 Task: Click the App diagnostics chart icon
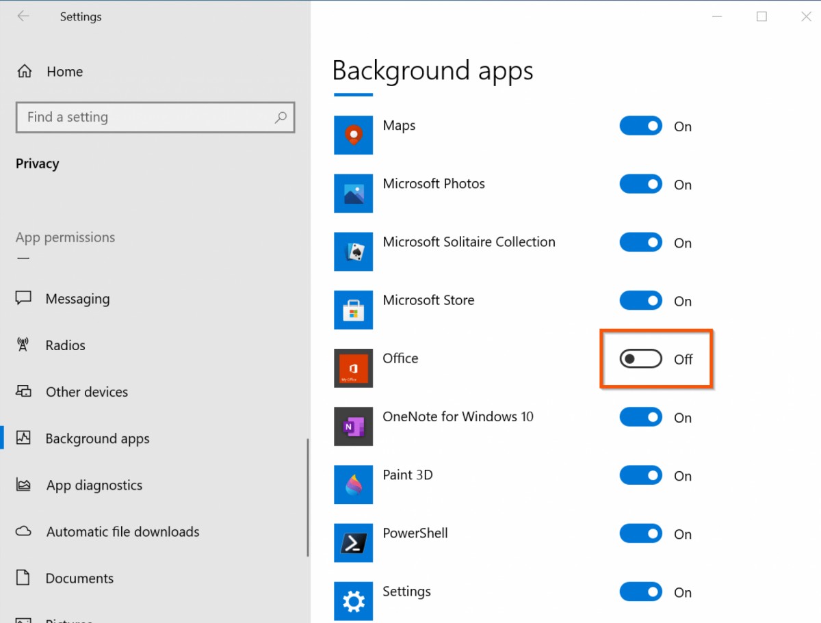pos(24,485)
